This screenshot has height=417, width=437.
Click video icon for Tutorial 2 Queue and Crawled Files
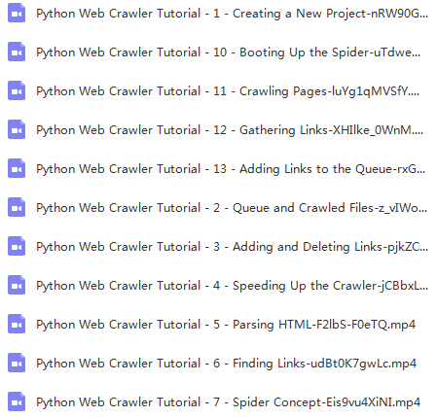click(17, 208)
